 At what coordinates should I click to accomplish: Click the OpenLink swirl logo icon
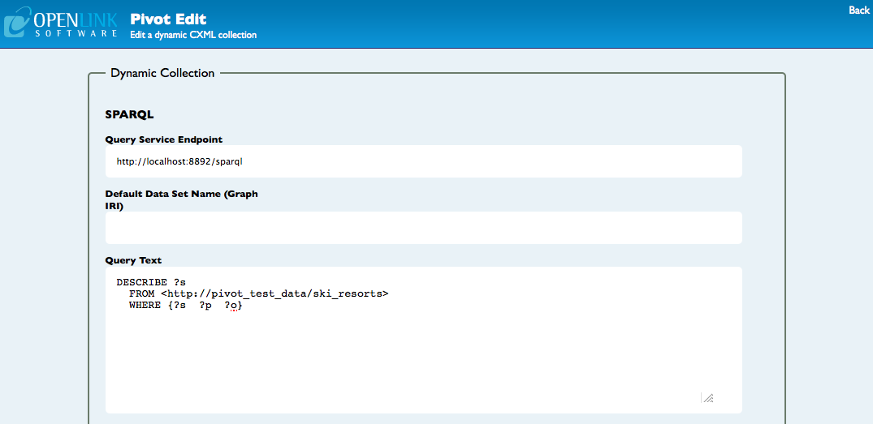click(x=17, y=24)
